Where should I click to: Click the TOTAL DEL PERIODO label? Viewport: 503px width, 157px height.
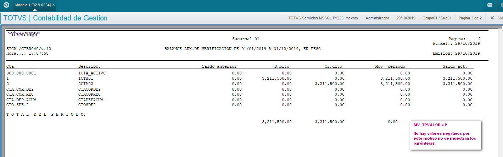click(x=46, y=115)
